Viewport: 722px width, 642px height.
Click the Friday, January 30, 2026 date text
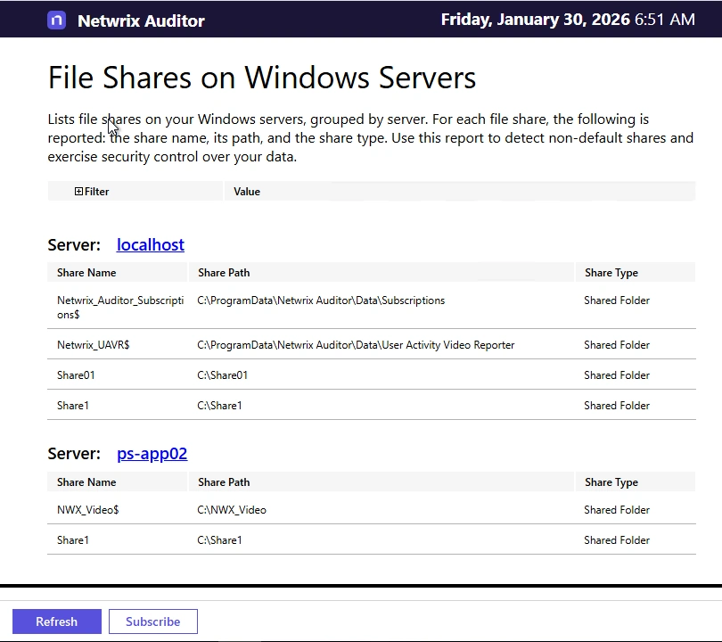[x=535, y=20]
